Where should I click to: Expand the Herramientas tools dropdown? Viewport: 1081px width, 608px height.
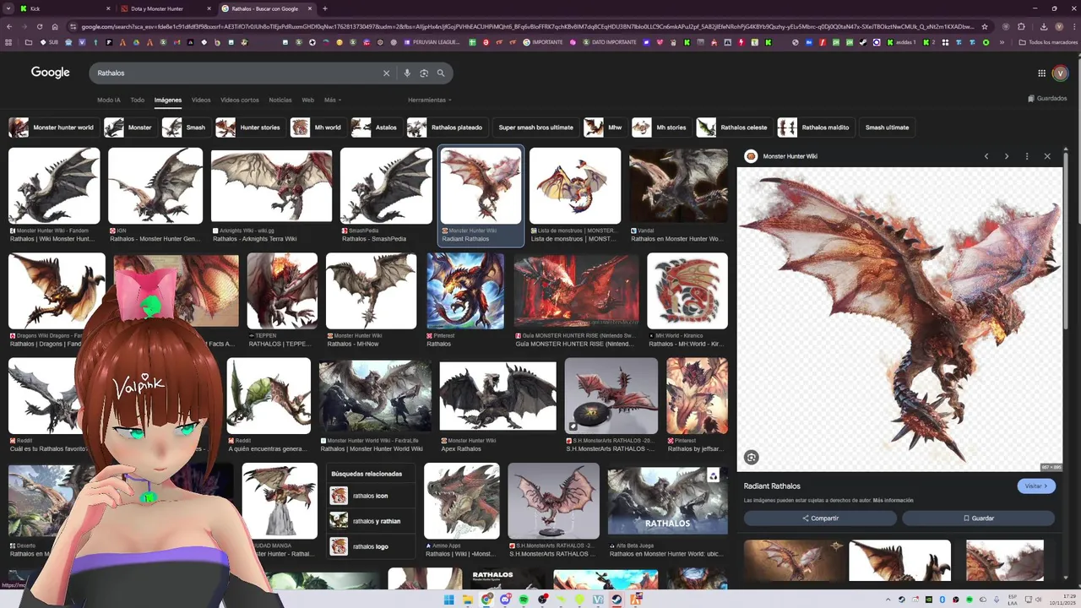[429, 100]
